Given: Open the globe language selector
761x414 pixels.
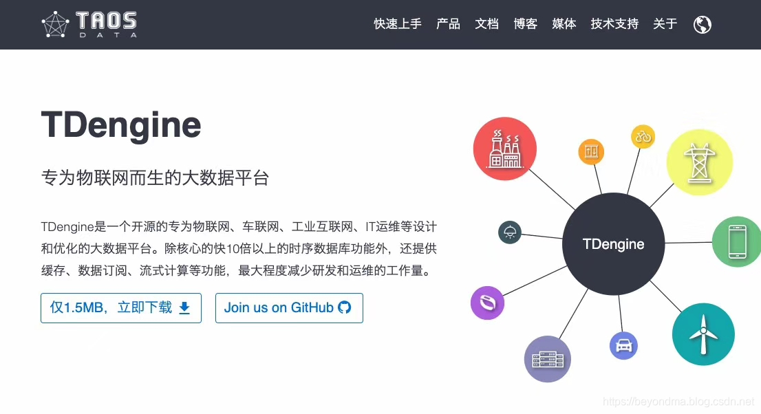Looking at the screenshot, I should [x=703, y=24].
